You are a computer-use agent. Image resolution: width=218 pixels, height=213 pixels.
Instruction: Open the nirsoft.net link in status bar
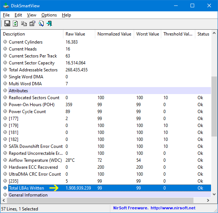(173, 208)
